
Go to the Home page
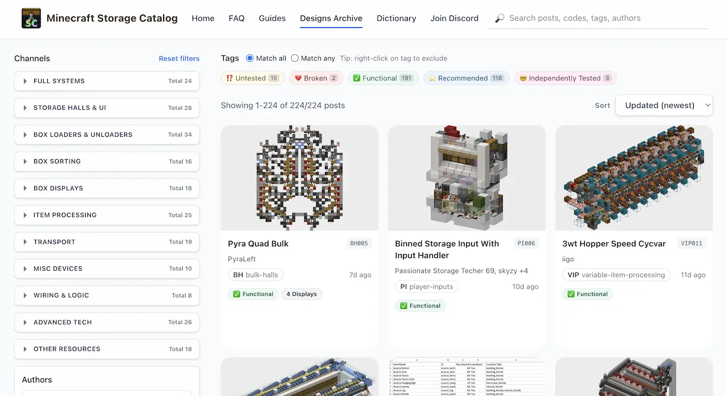point(203,18)
